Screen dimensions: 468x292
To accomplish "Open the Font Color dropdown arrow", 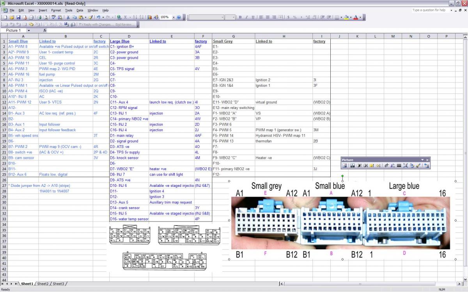I will tap(360, 18).
